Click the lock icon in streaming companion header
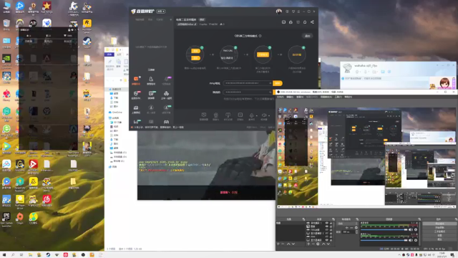Viewport: 458px width, 258px height. point(291,22)
